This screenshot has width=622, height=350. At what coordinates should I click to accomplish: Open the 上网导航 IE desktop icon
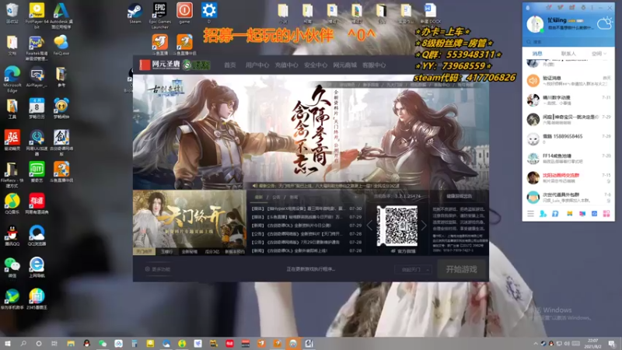pos(37,267)
